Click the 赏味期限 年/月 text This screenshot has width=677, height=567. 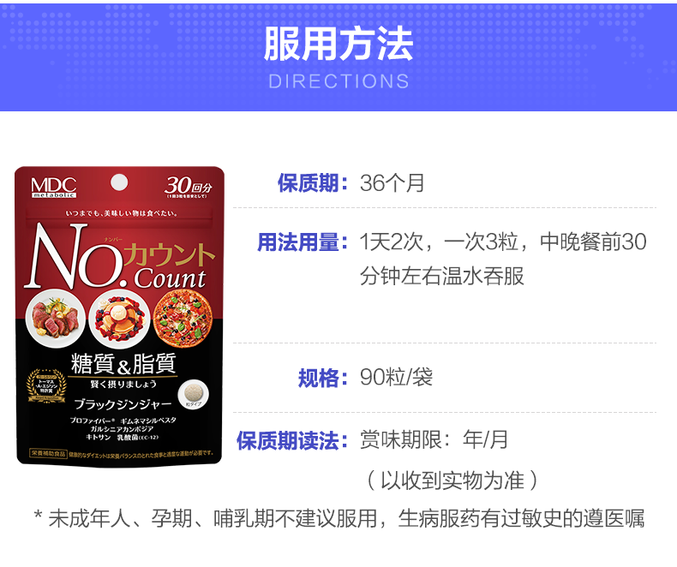click(x=434, y=439)
